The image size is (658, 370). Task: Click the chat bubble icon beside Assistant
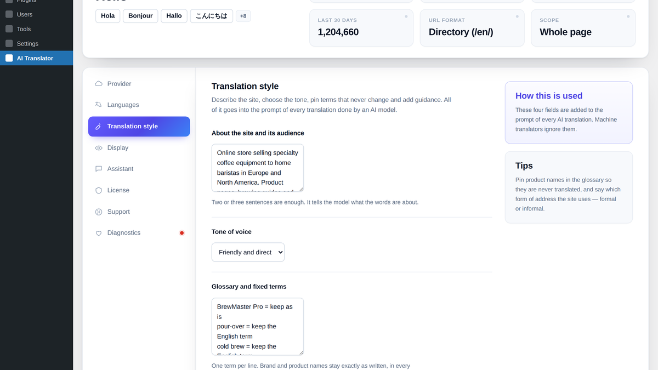pyautogui.click(x=99, y=169)
